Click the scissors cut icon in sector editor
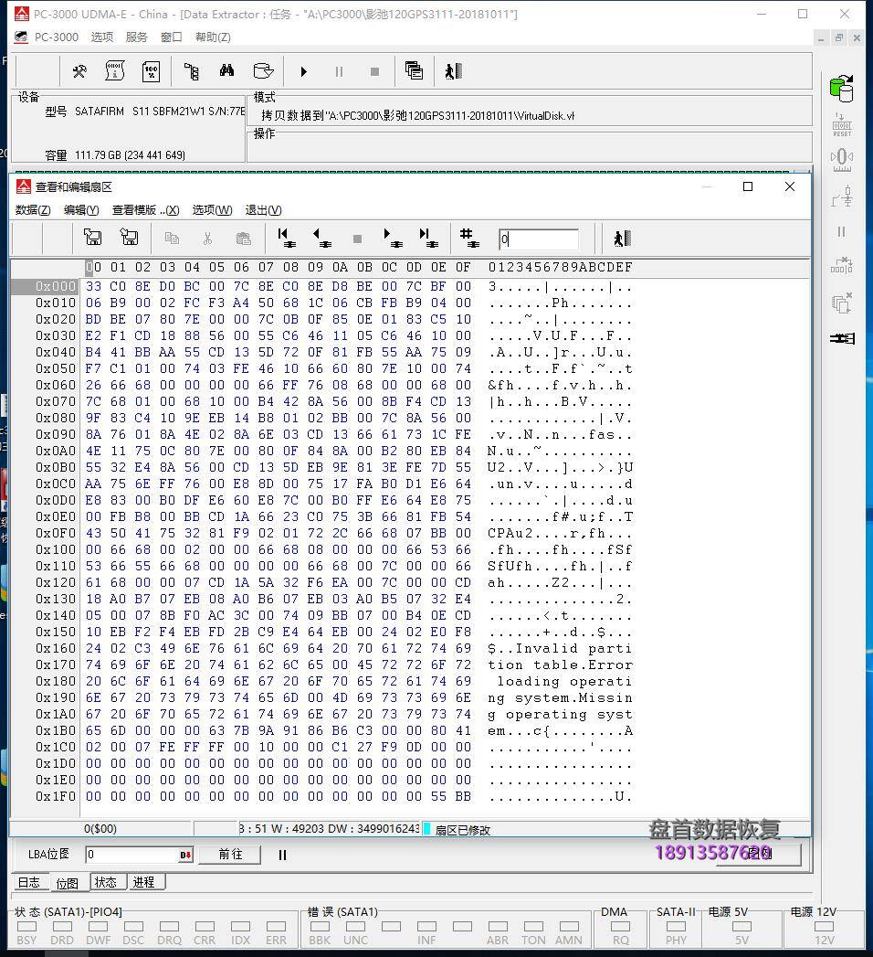 pos(208,238)
